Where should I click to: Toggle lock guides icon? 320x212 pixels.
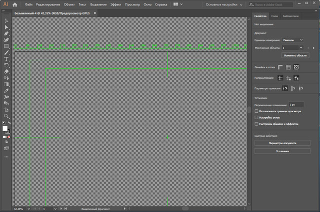point(288,78)
